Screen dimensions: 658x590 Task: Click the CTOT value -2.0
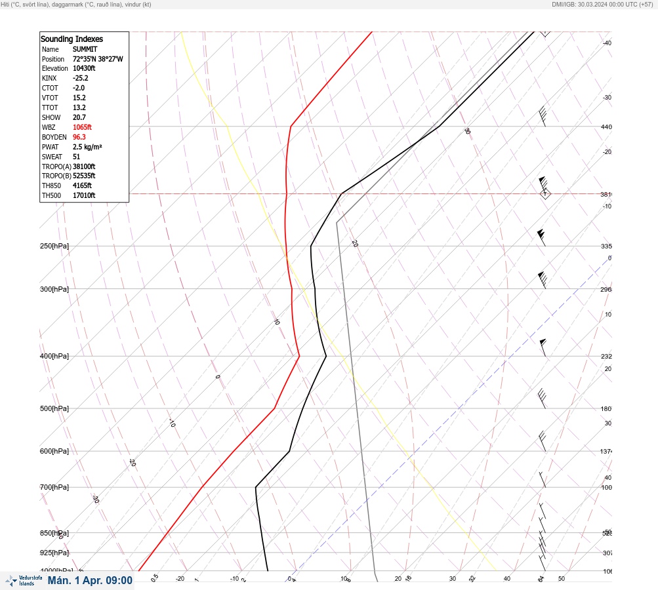tap(79, 88)
